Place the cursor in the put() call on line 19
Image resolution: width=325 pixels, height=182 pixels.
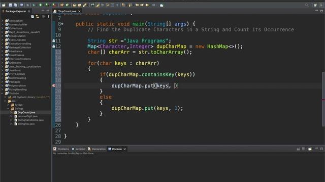[x=175, y=85]
